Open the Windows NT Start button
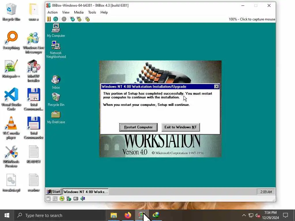 click(54, 192)
